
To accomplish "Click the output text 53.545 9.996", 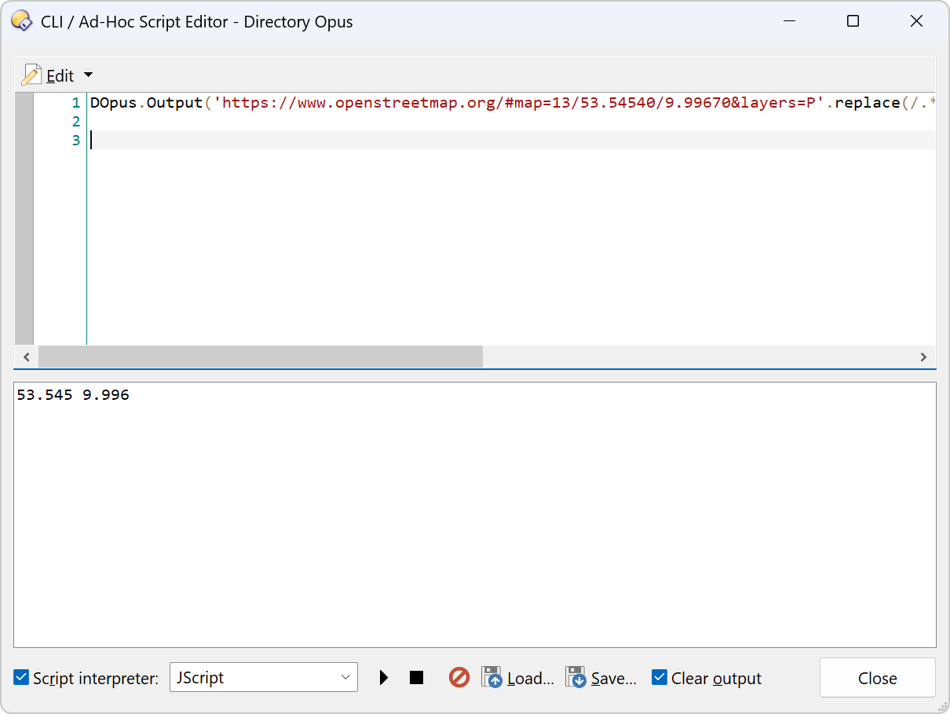I will 73,395.
